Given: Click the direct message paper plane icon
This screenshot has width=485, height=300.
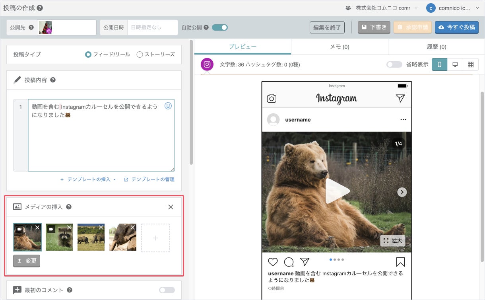Looking at the screenshot, I should pos(400,98).
